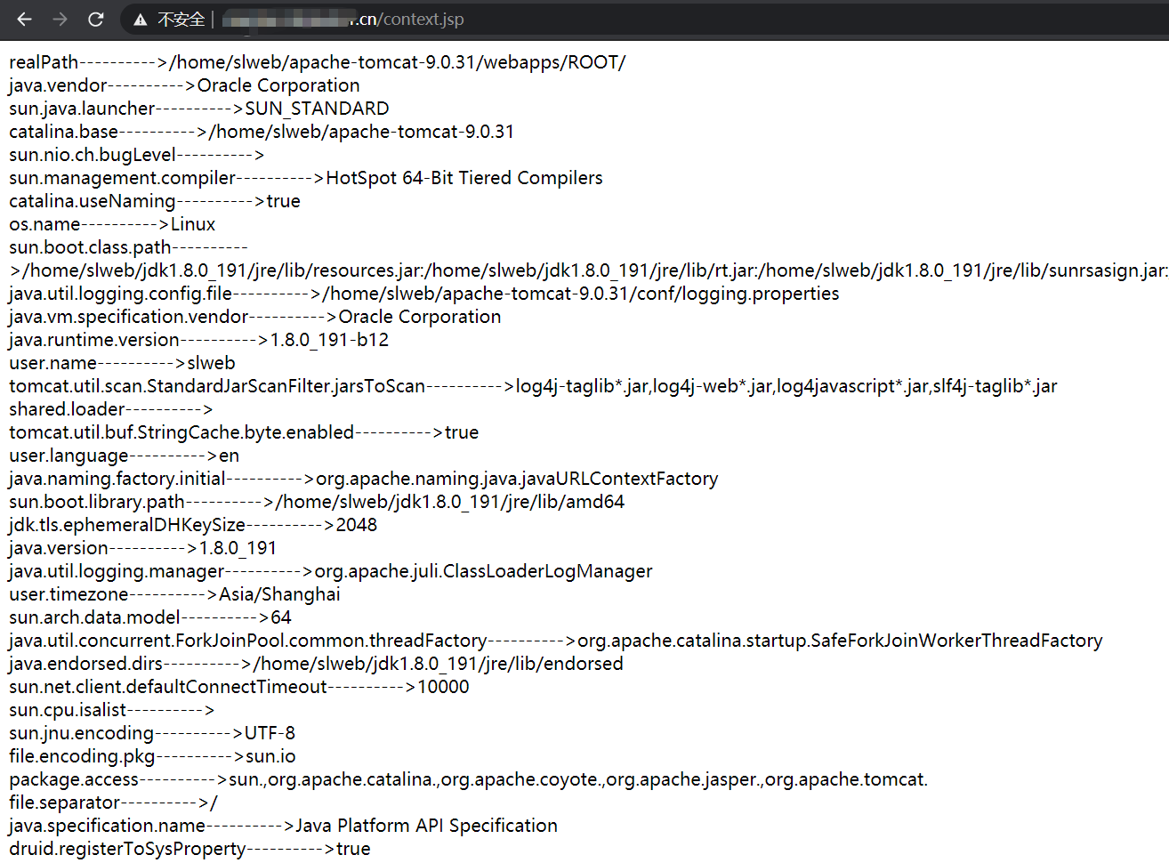Select the java.vendor Oracle Corporation line
Image resolution: width=1169 pixels, height=863 pixels.
click(185, 85)
